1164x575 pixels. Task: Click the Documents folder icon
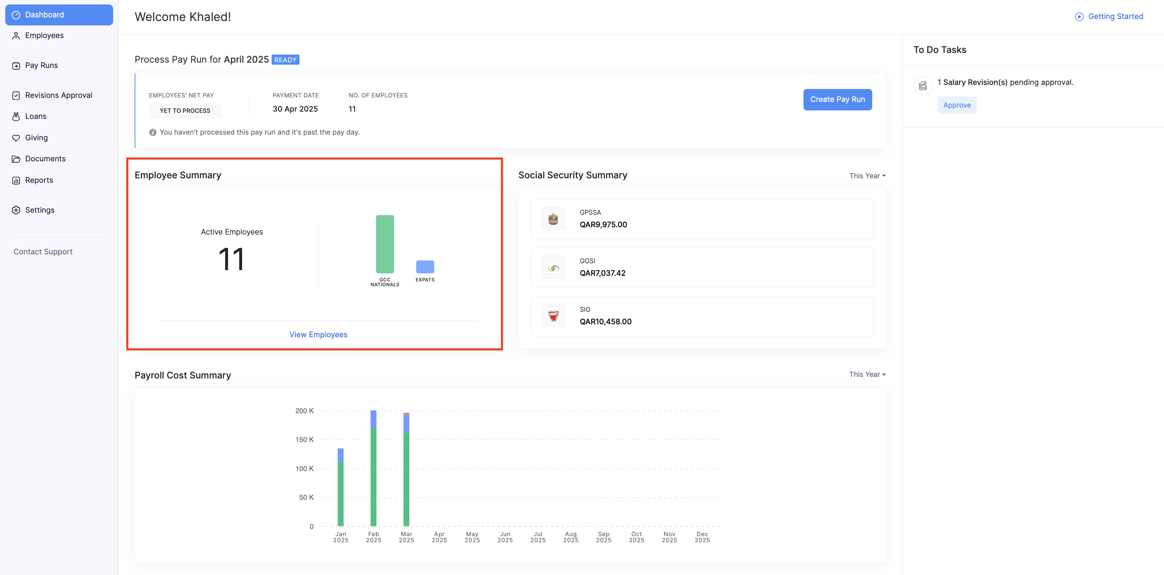[x=16, y=159]
